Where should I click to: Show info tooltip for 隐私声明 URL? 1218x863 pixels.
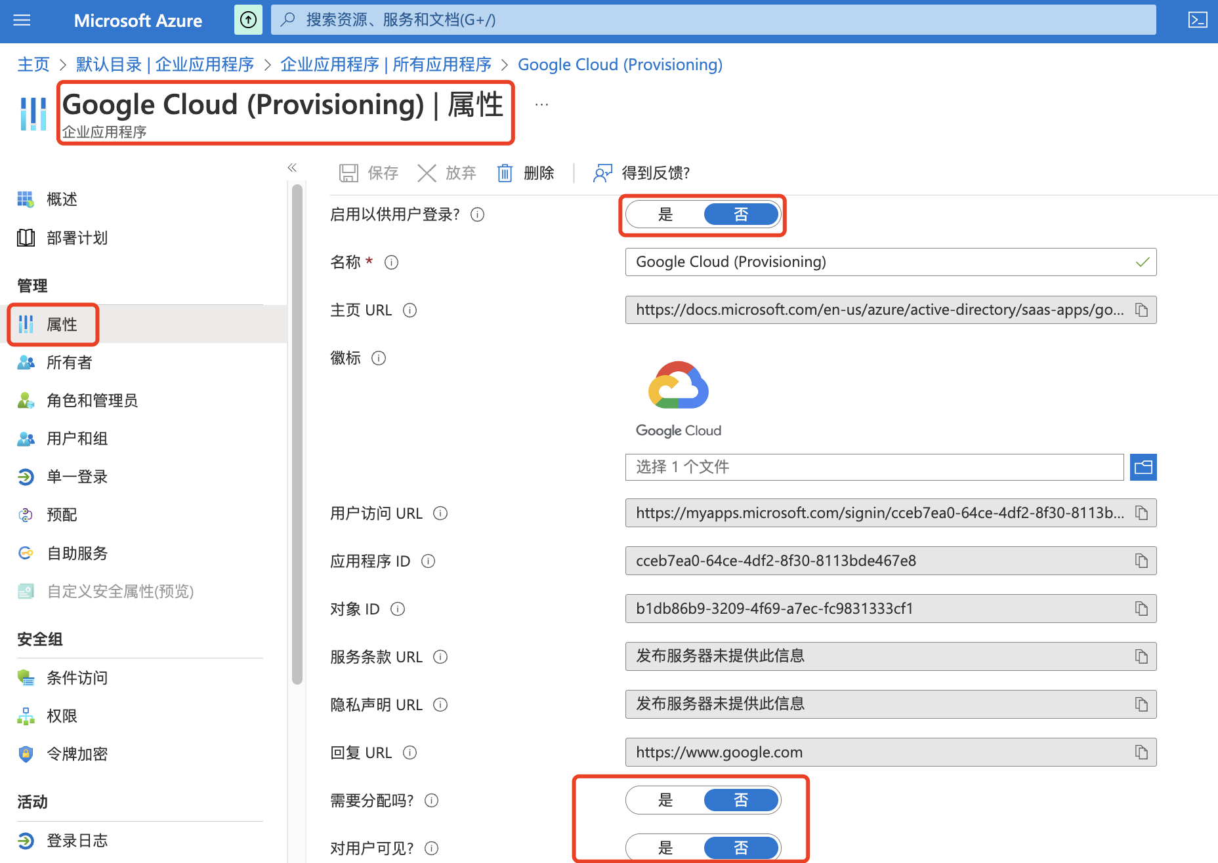point(441,705)
